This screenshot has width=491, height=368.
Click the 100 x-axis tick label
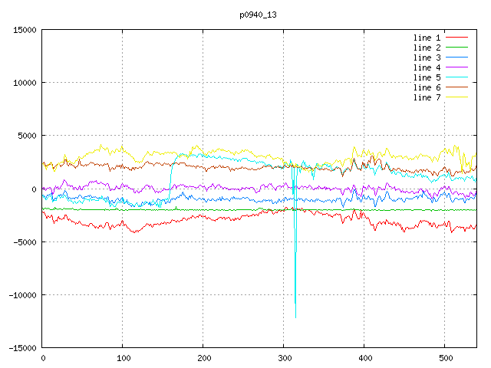pos(123,358)
